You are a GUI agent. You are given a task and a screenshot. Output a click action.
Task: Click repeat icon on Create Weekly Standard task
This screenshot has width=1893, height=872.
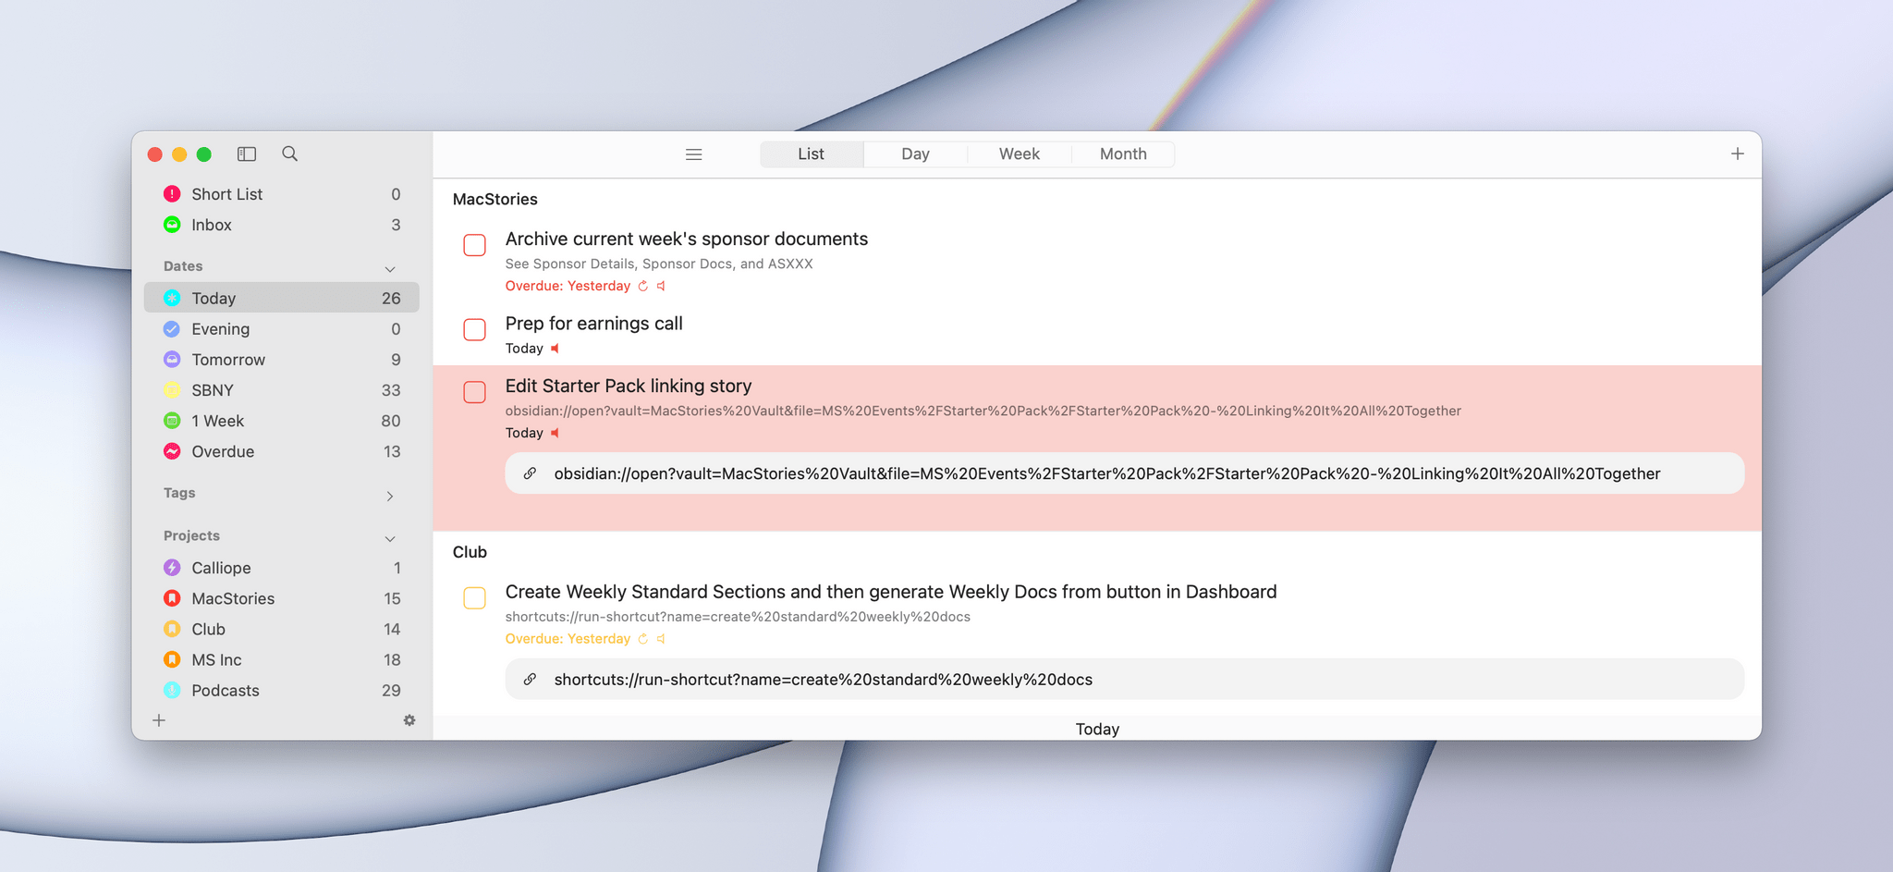(643, 639)
